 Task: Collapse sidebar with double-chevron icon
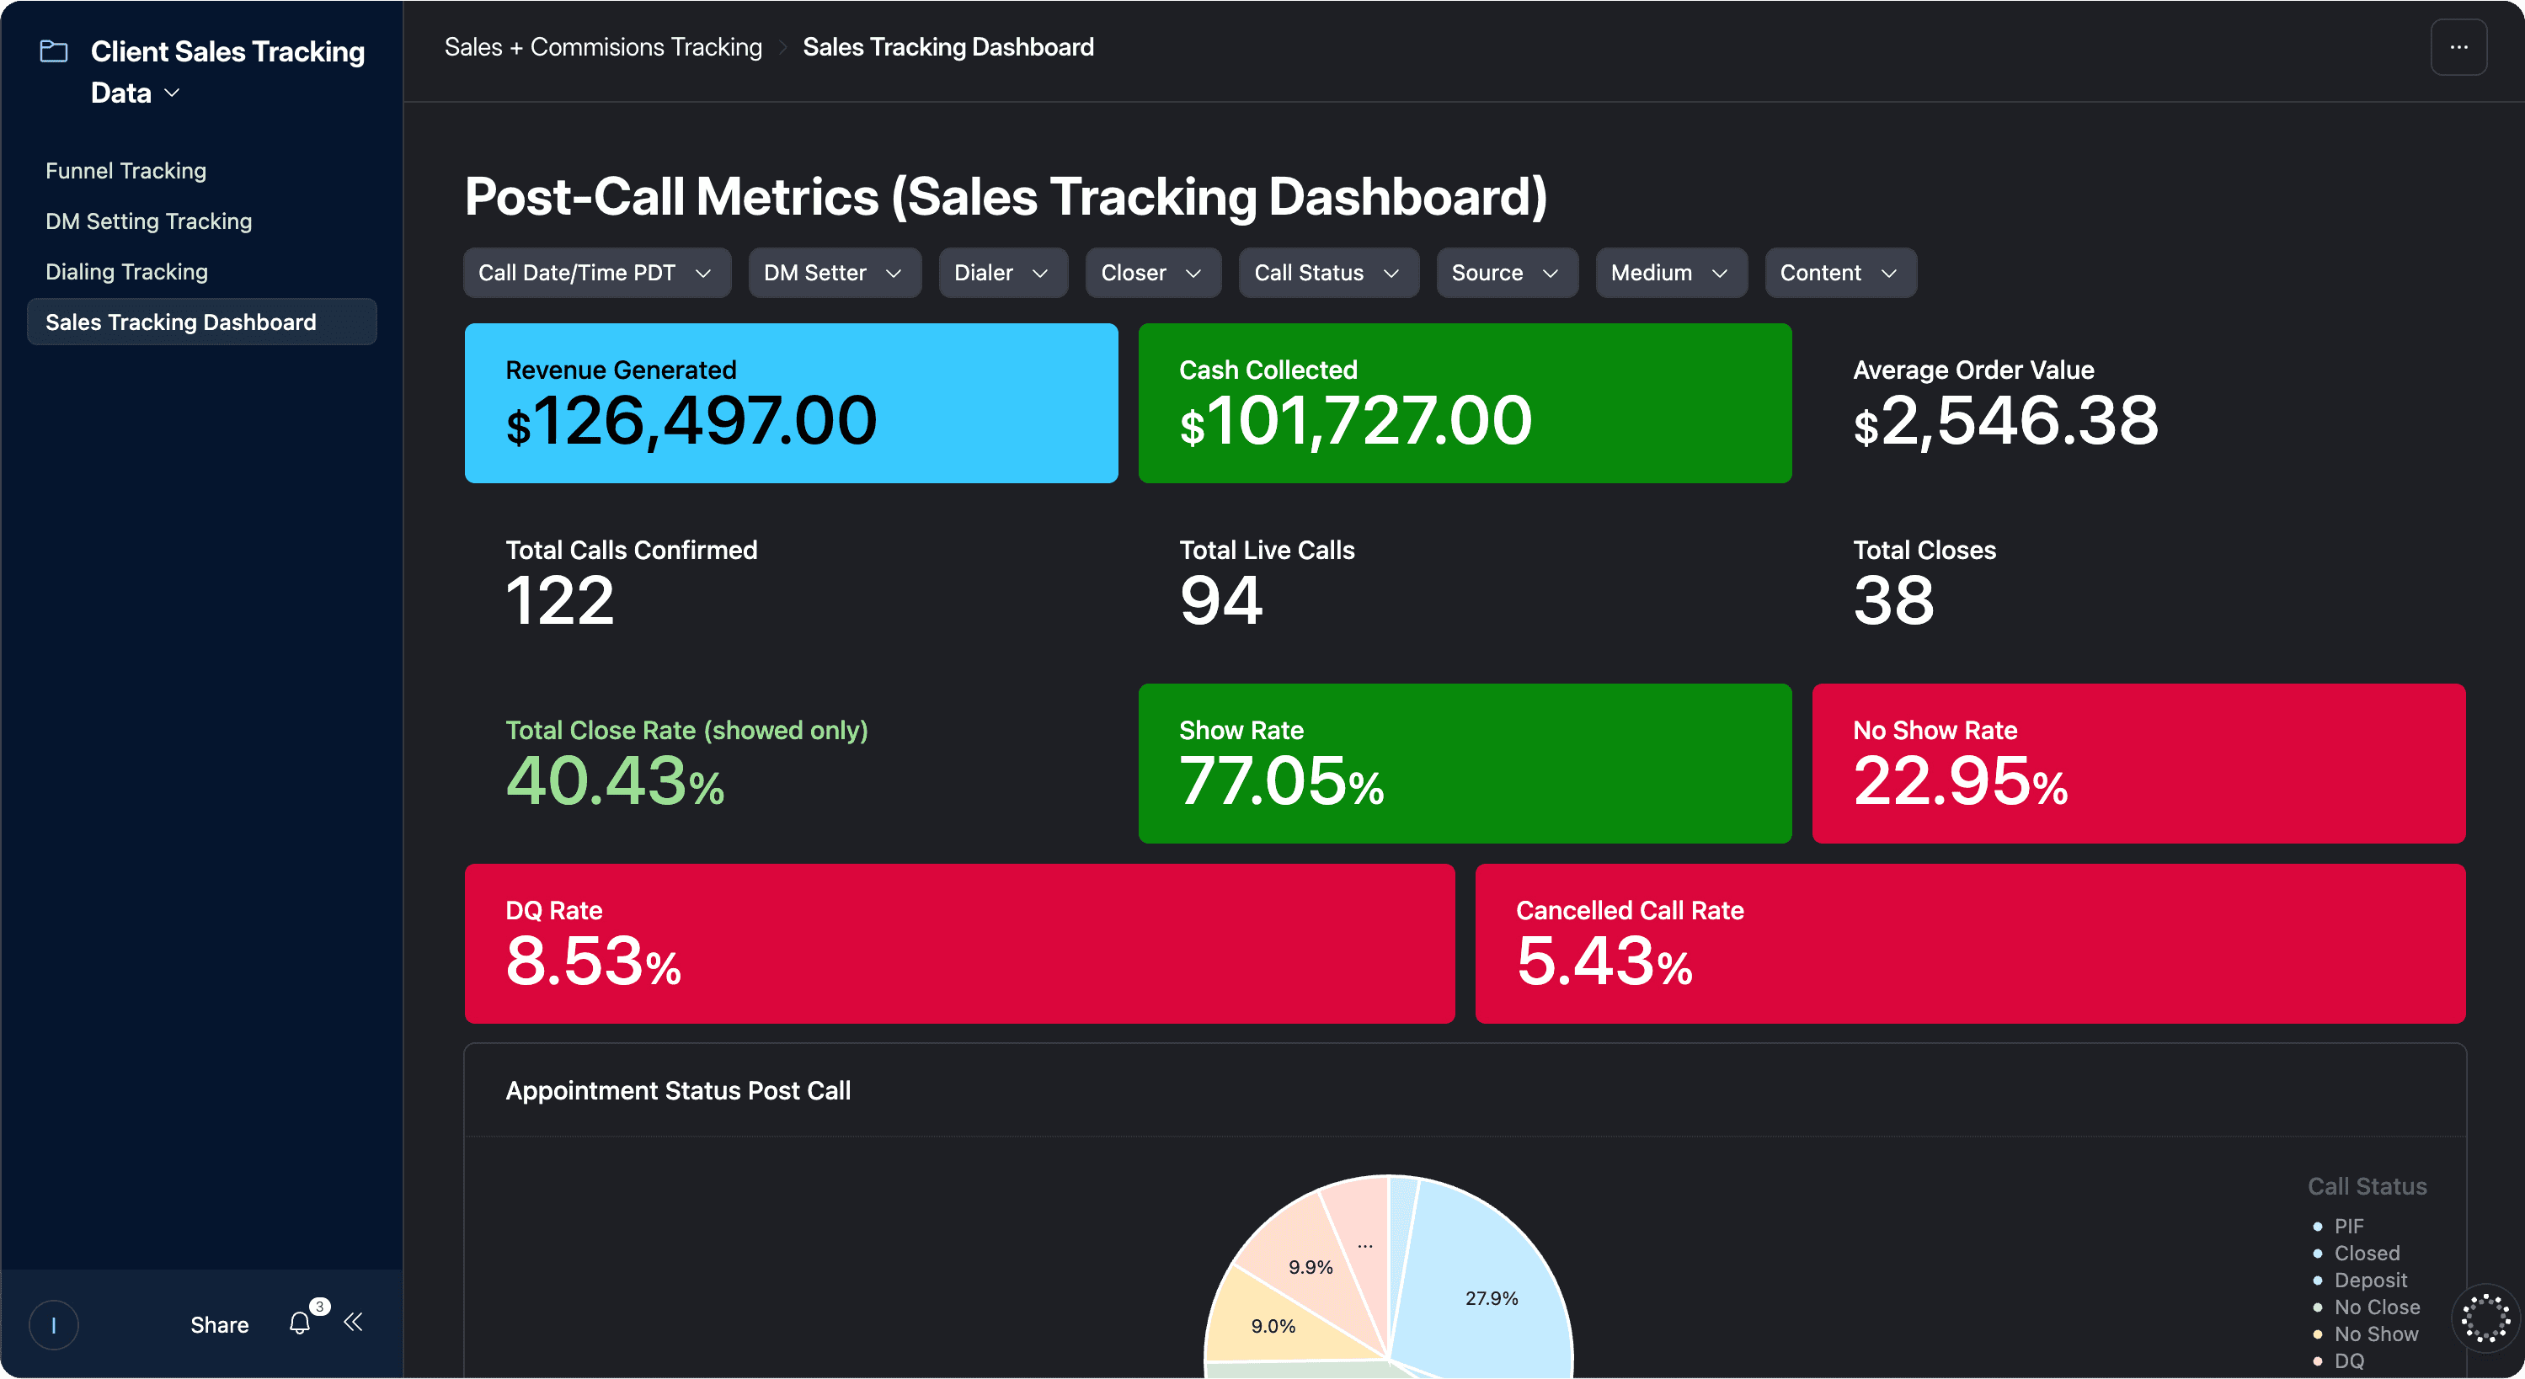pos(354,1322)
